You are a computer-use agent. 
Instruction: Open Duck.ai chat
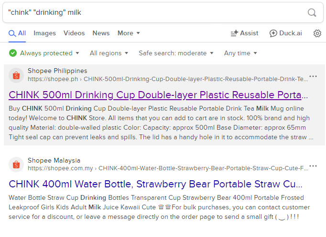[286, 33]
